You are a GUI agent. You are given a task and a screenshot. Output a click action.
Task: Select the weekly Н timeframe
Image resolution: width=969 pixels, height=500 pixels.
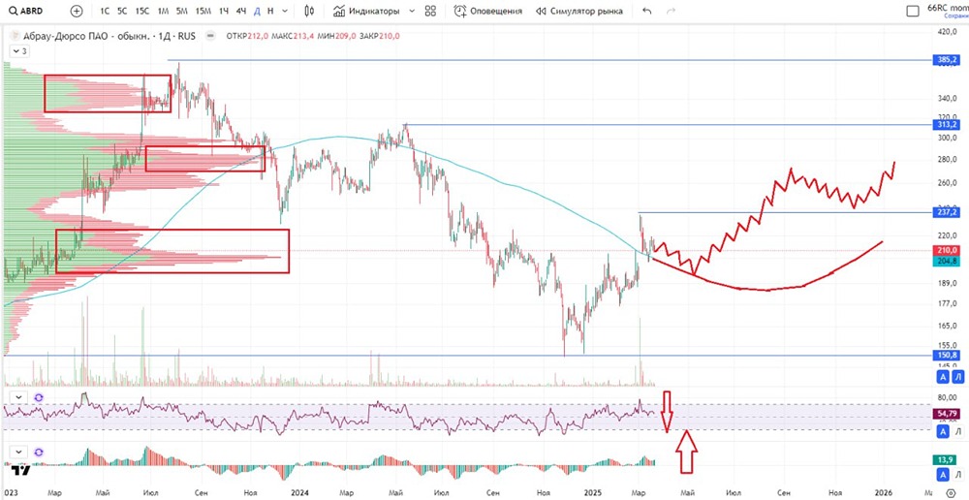coord(270,11)
